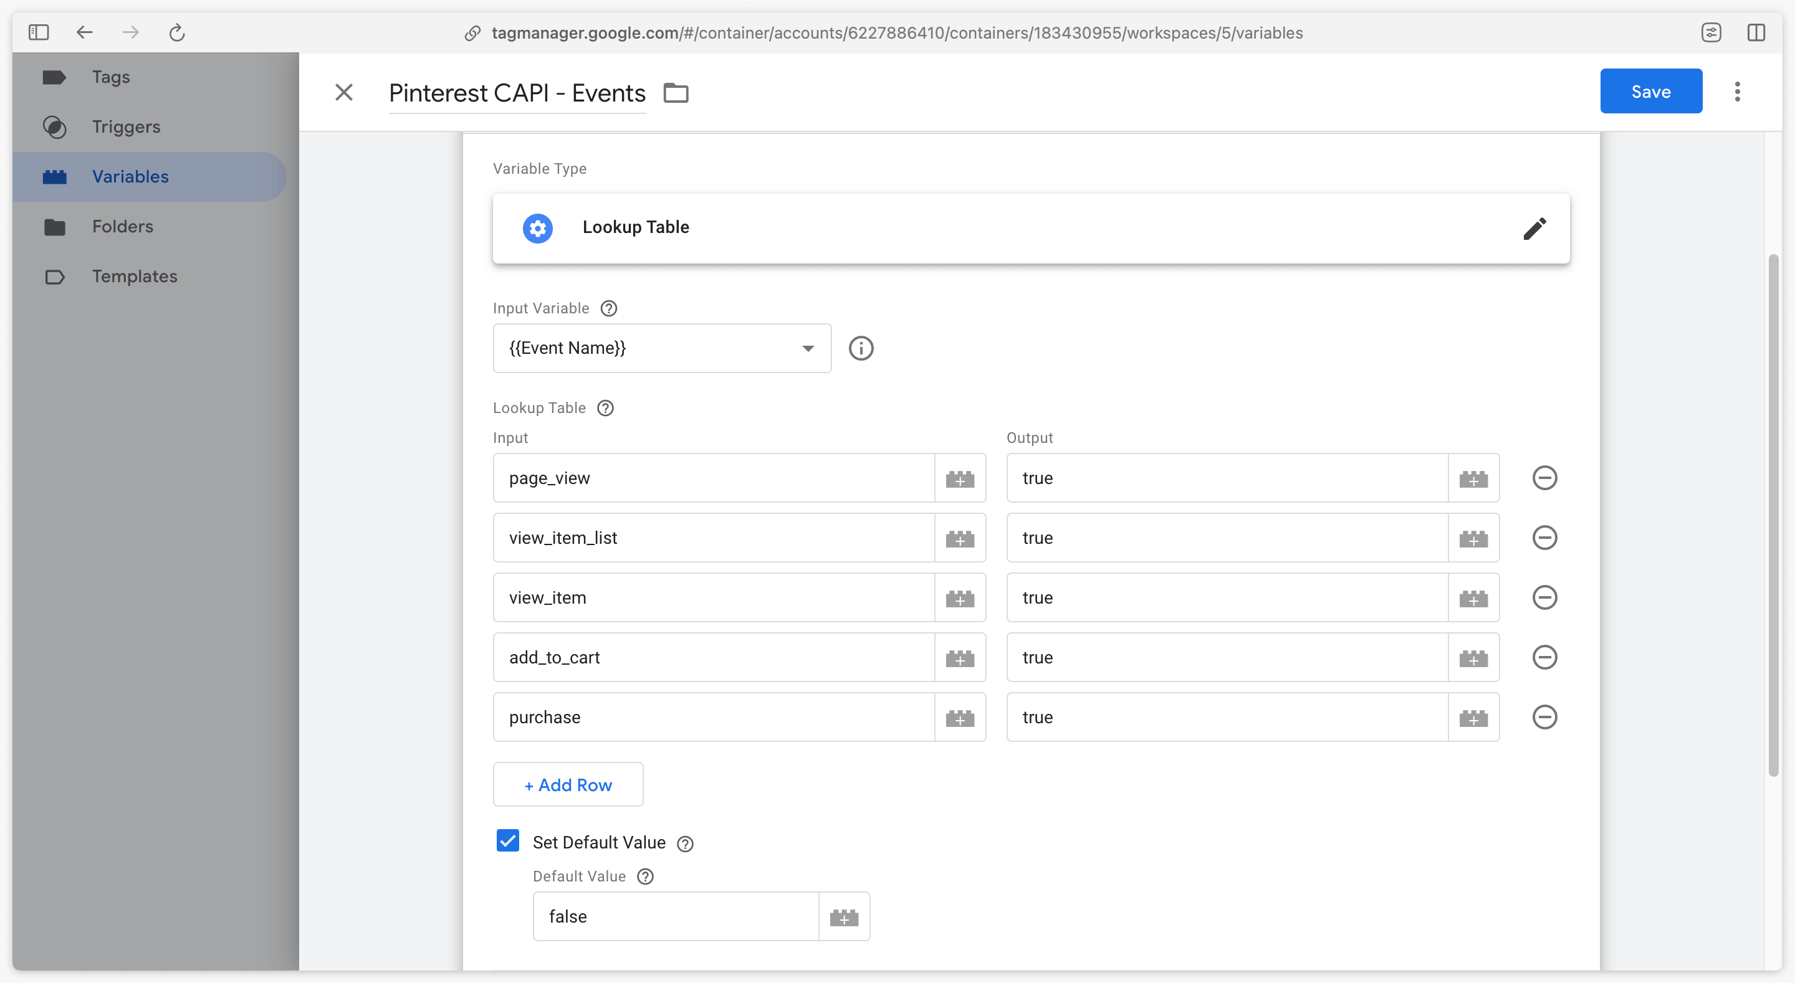Insert variable into view_item_list output
Screen dimensions: 1795x983
(x=1474, y=538)
